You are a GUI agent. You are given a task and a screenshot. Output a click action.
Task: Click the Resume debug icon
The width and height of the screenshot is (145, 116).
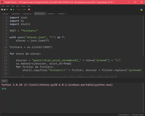click(x=25, y=10)
